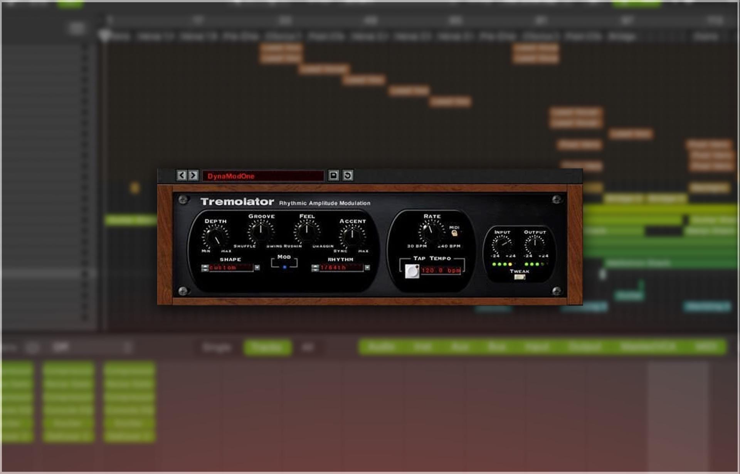The height and width of the screenshot is (474, 740).
Task: Go to the previous preset with left arrow
Action: coord(182,176)
